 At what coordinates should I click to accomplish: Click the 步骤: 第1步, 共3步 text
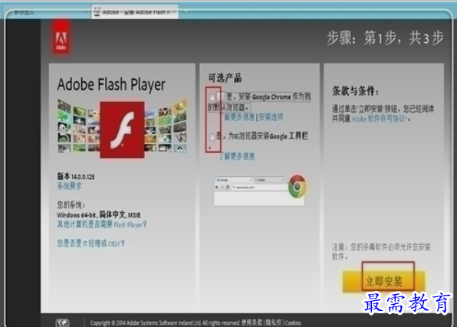[385, 38]
